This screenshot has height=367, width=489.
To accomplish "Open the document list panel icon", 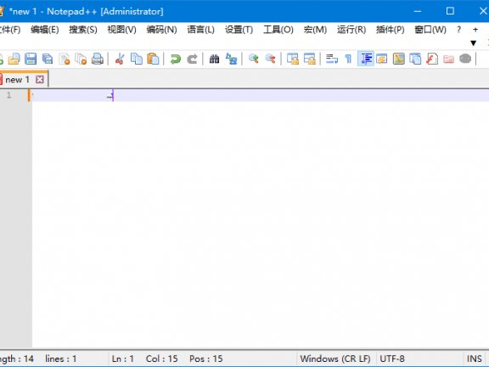I will pos(415,59).
